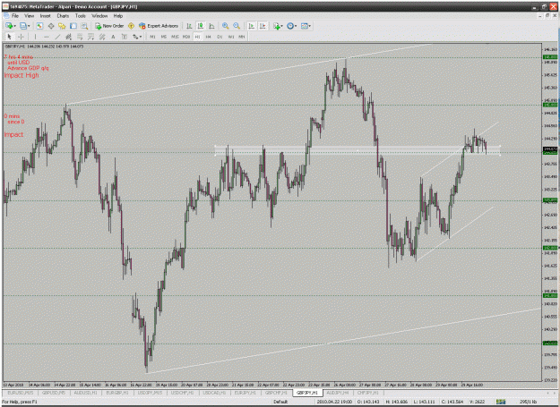The image size is (560, 407).
Task: Click the New Order button
Action: click(109, 26)
